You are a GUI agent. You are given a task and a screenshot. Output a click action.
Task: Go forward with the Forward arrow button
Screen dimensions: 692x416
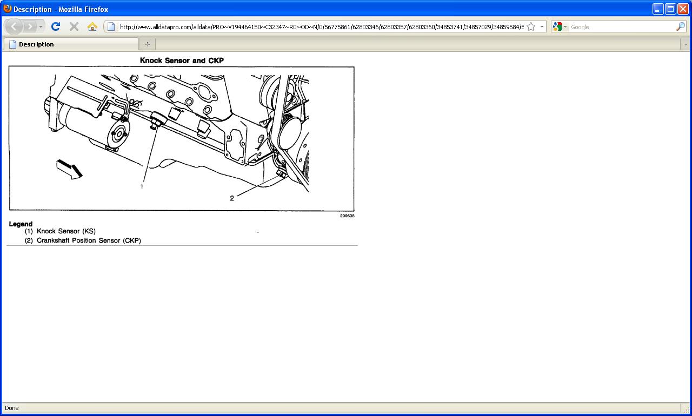click(30, 26)
